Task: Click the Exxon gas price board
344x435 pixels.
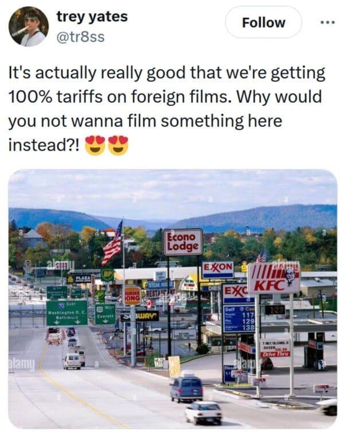Action: coord(239,318)
